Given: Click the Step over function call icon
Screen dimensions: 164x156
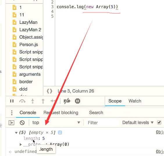Looking at the screenshot, I should pos(22,101).
